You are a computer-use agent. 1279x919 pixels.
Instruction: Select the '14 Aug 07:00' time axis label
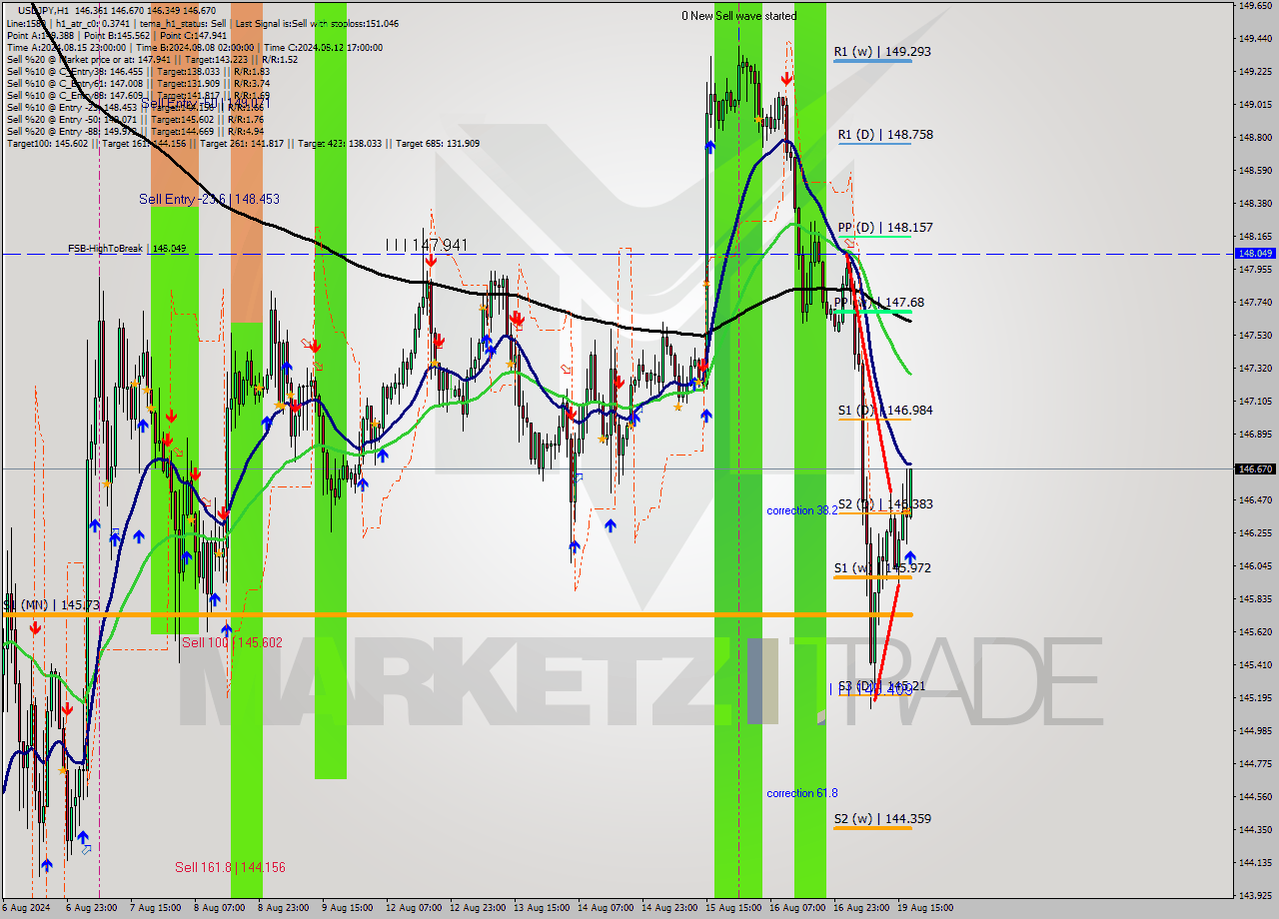[606, 908]
